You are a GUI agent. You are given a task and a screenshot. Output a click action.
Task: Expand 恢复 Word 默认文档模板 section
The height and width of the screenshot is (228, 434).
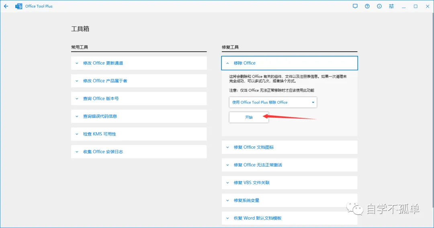(289, 218)
